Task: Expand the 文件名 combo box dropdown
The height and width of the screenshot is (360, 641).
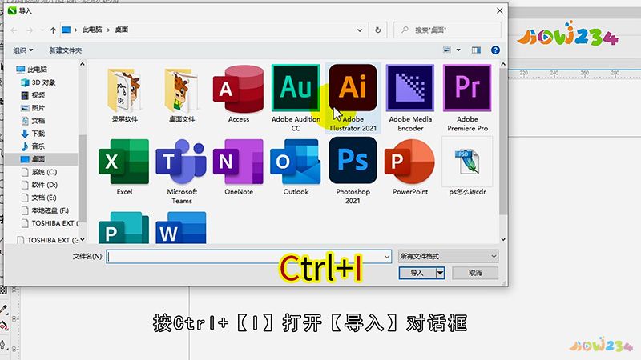Action: pyautogui.click(x=387, y=256)
